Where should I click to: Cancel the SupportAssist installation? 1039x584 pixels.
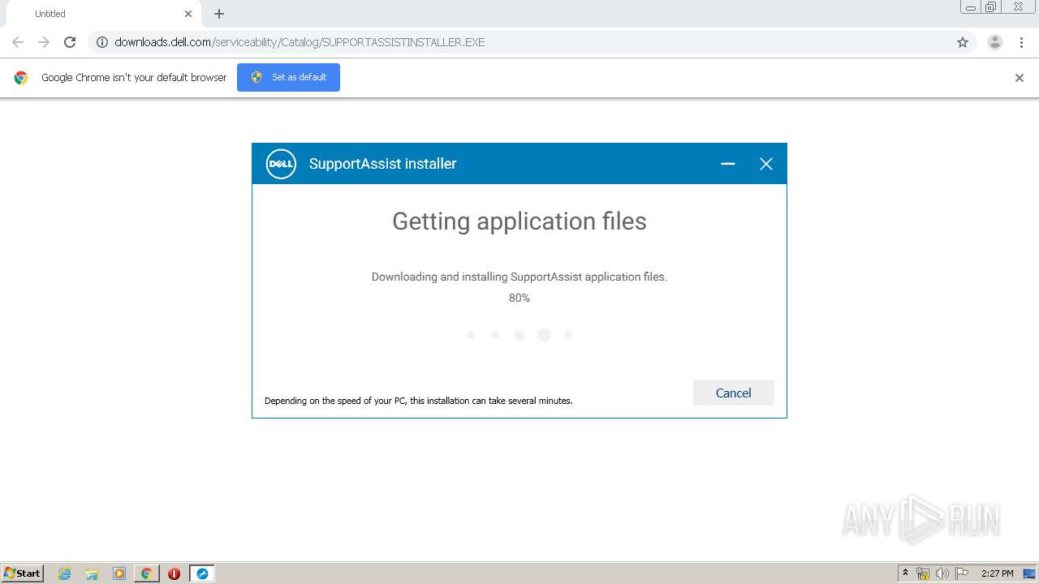pos(734,393)
